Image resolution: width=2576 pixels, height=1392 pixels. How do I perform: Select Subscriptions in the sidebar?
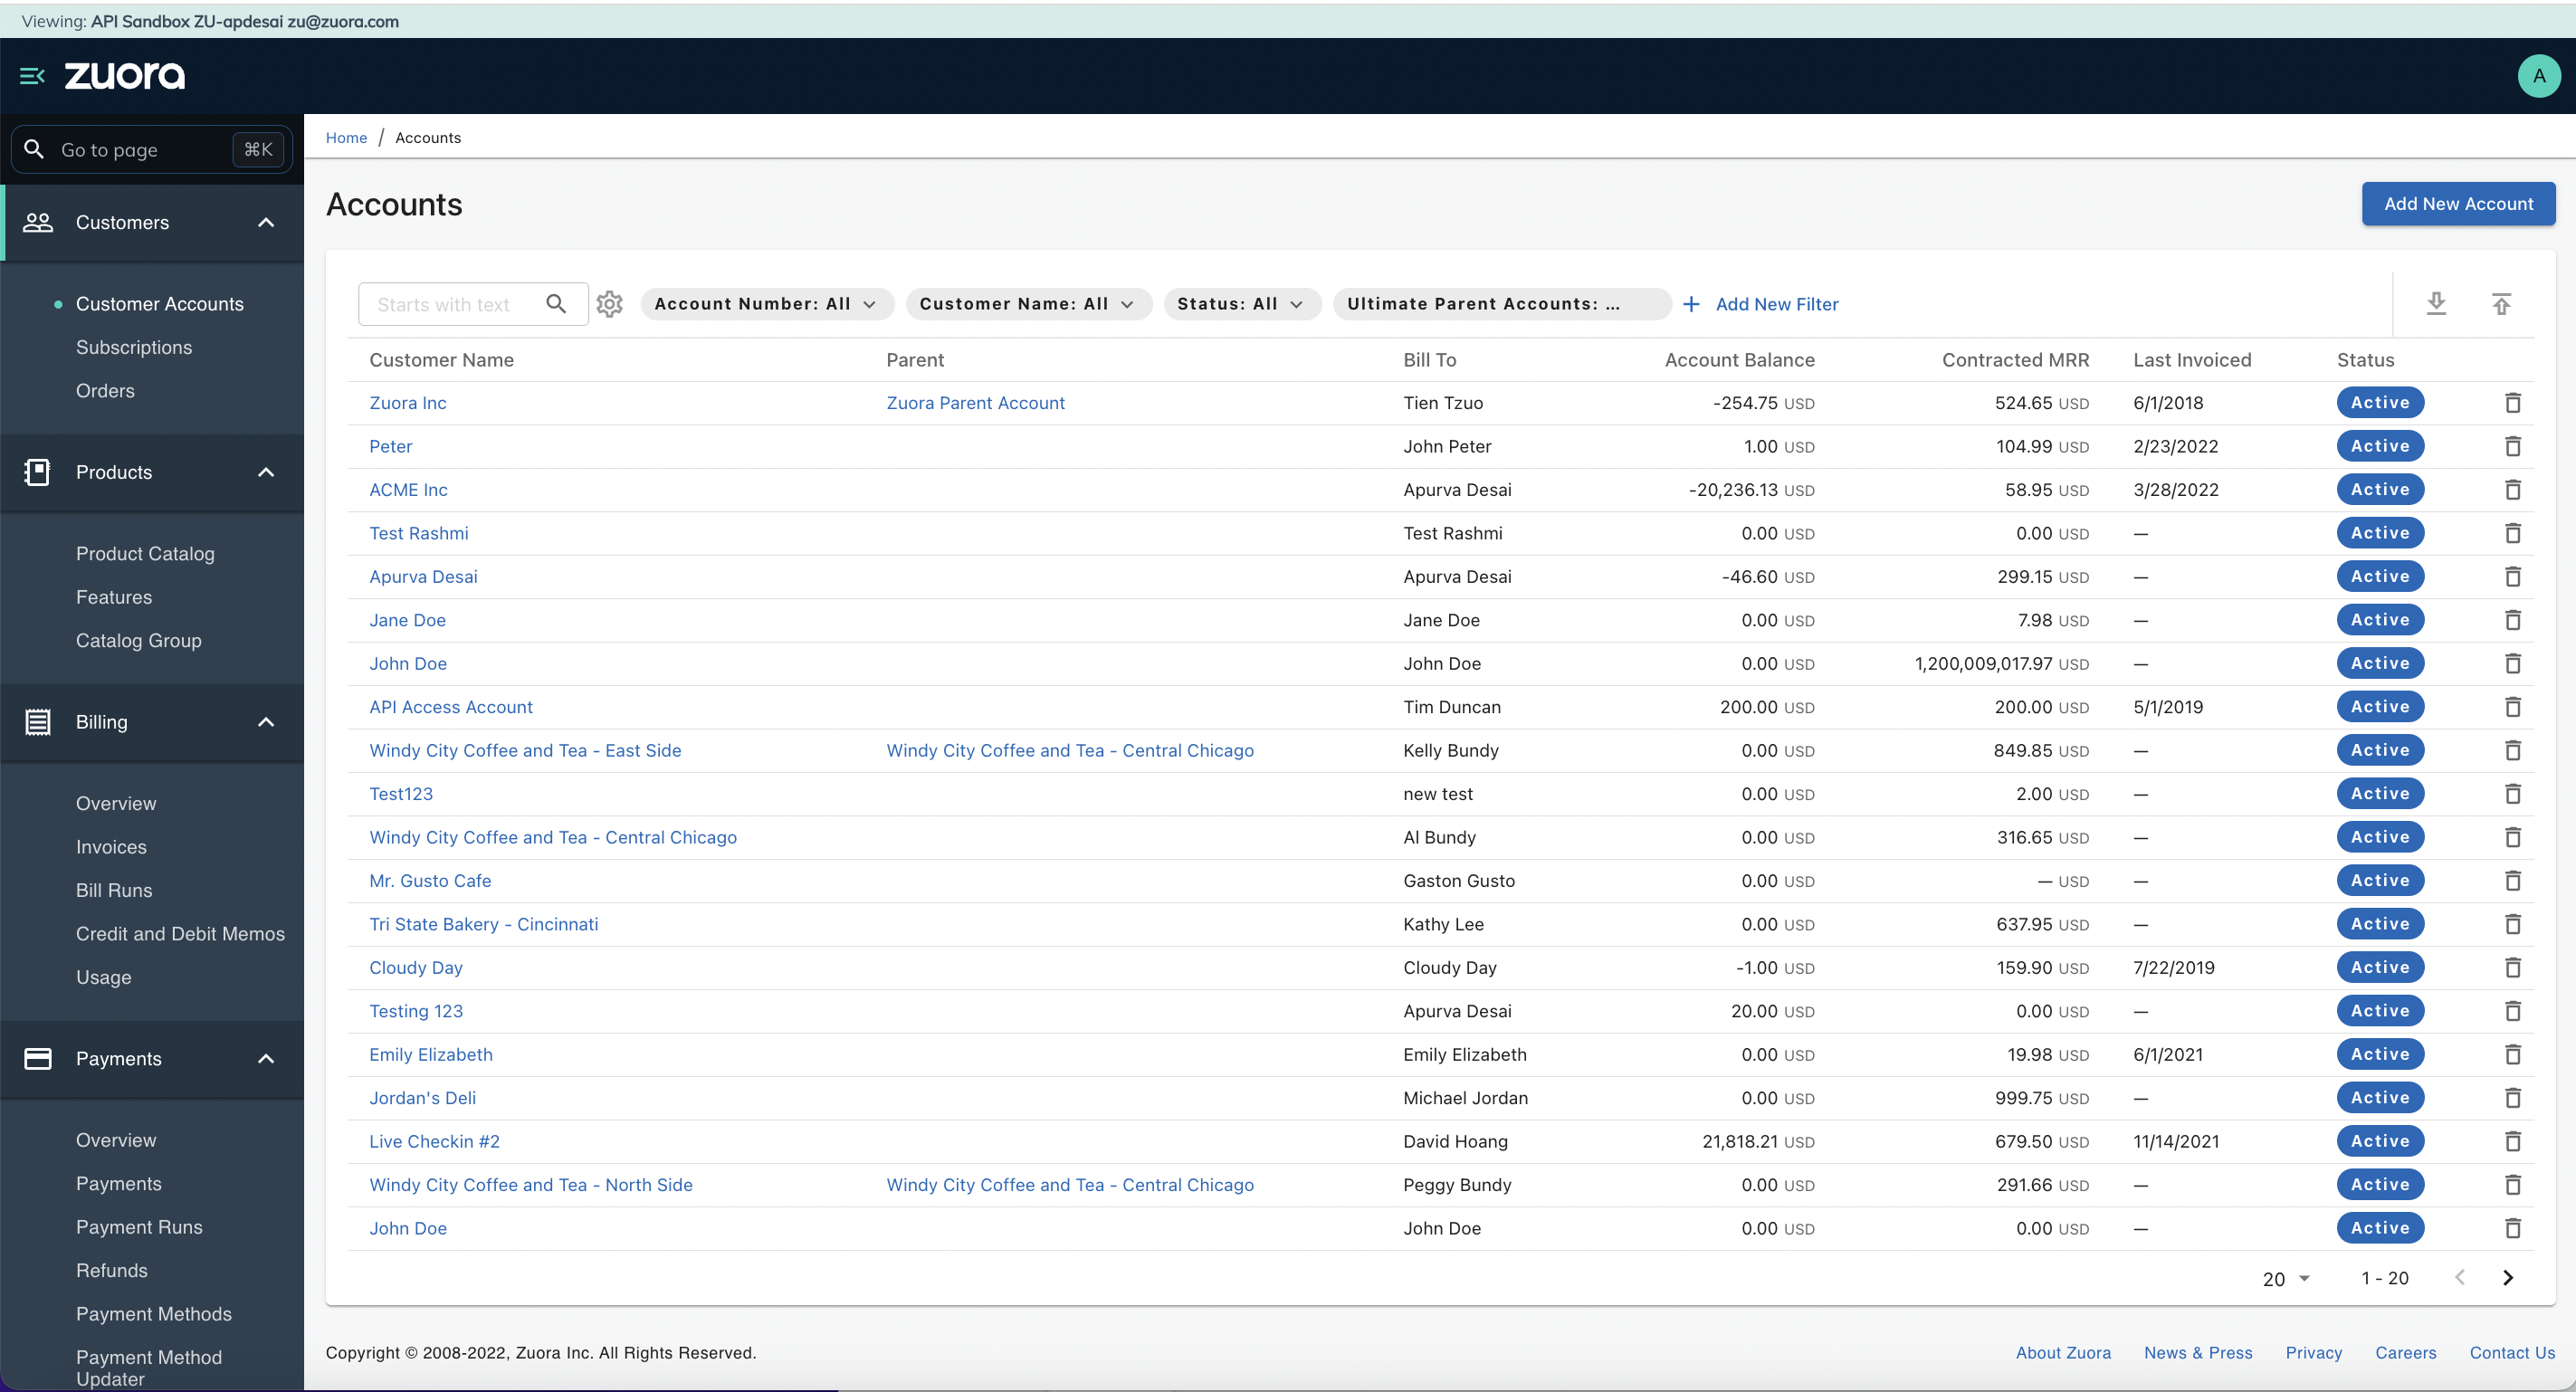134,347
